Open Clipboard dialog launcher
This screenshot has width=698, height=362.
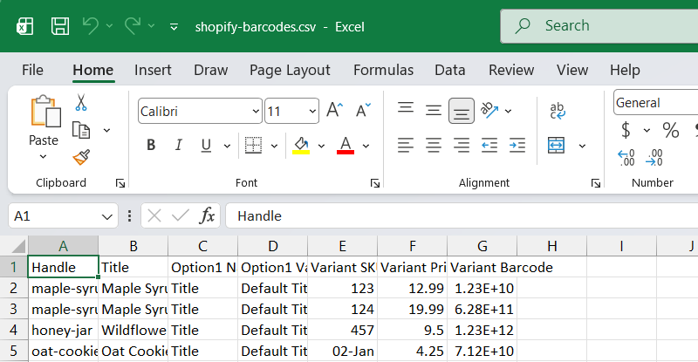coord(120,183)
